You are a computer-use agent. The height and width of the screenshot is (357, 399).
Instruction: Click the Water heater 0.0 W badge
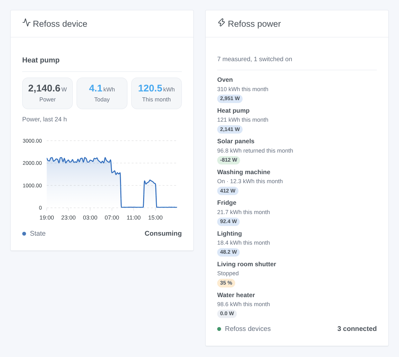tap(227, 314)
